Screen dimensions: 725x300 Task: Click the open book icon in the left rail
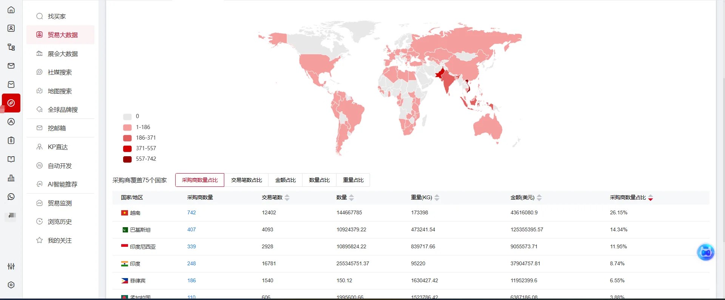[x=11, y=159]
